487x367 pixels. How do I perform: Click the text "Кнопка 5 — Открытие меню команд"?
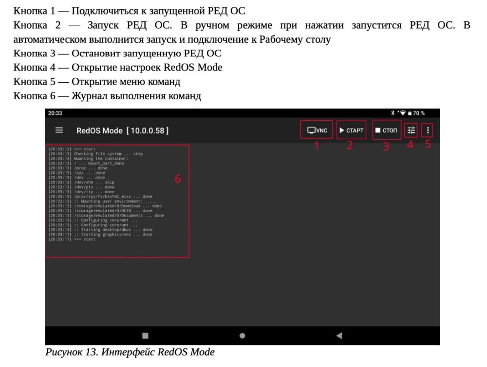click(96, 82)
